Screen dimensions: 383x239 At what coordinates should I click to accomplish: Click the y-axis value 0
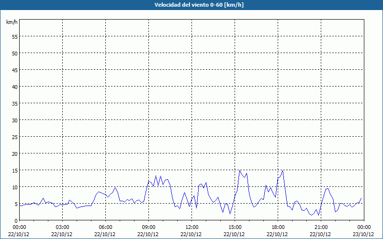[x=16, y=221]
